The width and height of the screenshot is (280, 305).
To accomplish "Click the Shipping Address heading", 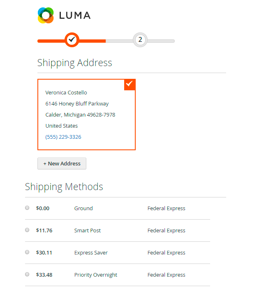I will click(74, 63).
